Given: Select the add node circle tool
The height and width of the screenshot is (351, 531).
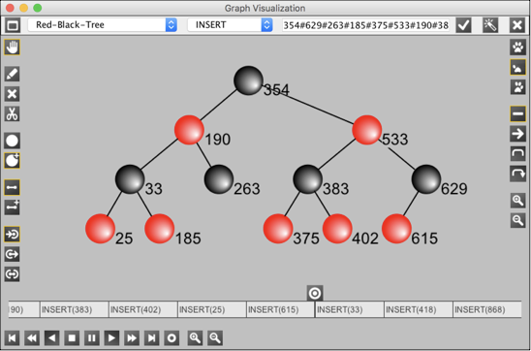Looking at the screenshot, I should [12, 141].
